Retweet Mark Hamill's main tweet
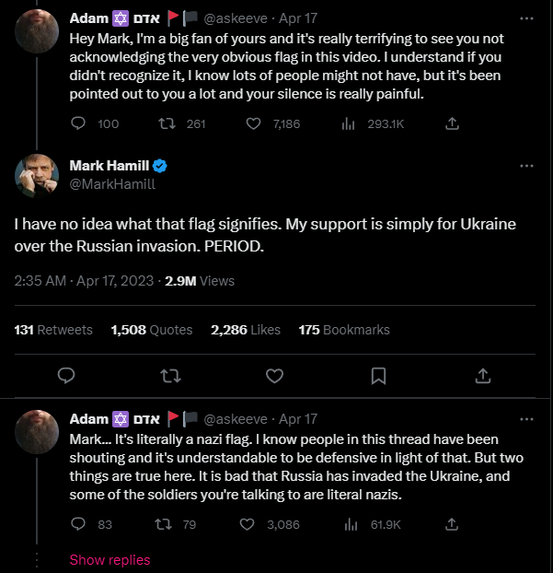 tap(170, 375)
